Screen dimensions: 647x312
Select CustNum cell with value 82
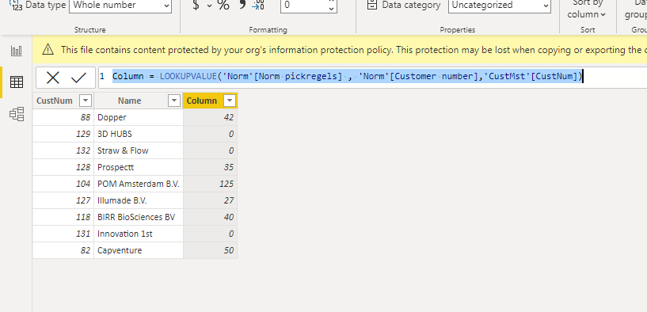tap(63, 250)
